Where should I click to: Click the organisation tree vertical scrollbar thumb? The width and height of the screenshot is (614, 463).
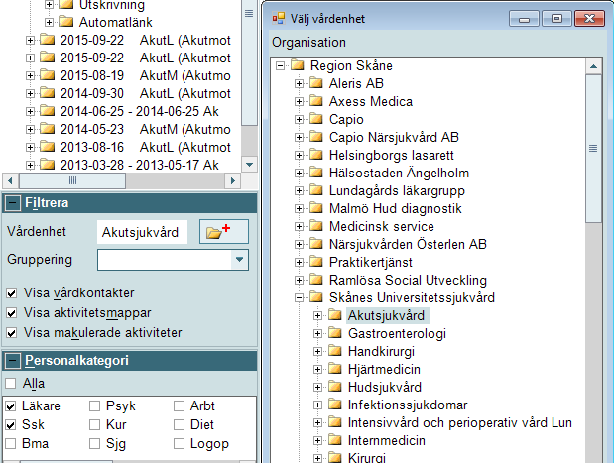593,149
